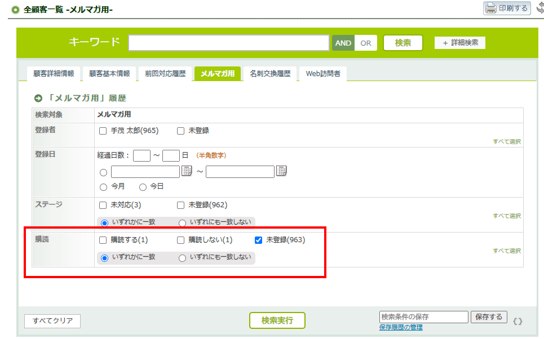
Task: Switch to the 前回対応履歴 tab
Action: click(166, 73)
